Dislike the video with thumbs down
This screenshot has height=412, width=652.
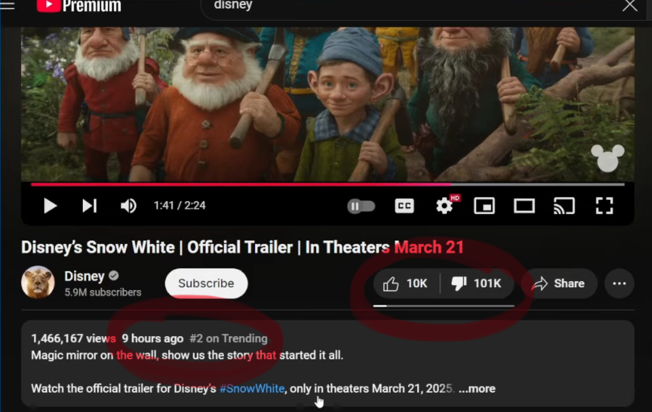477,284
